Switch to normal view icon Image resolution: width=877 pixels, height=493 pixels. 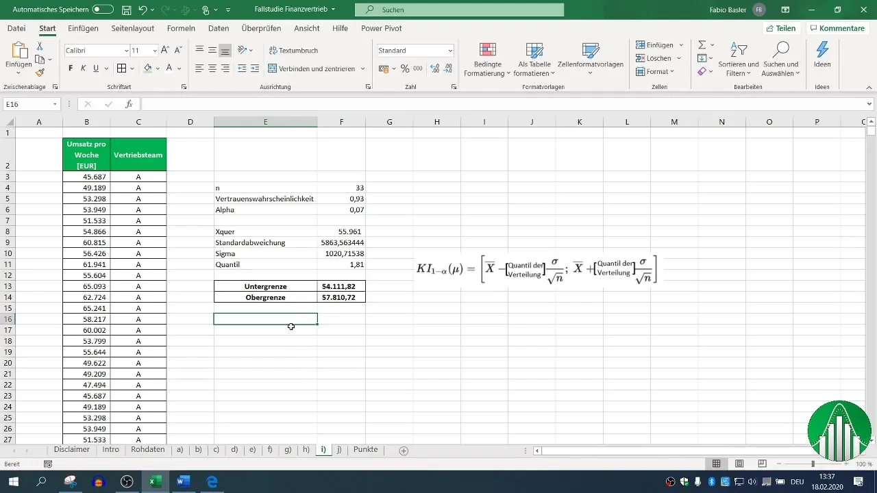coord(716,464)
